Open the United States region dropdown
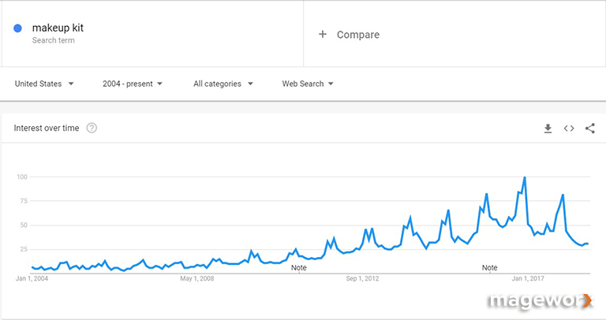The image size is (606, 320). click(44, 84)
